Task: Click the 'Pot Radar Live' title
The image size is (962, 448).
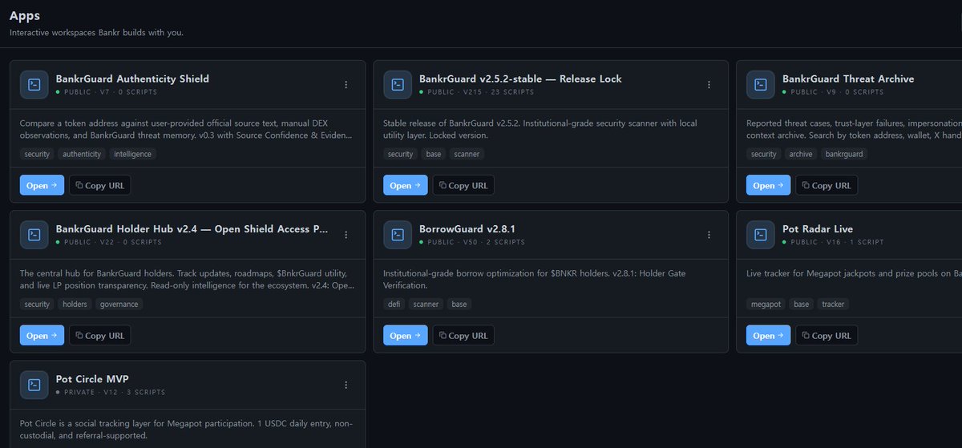Action: [x=818, y=228]
